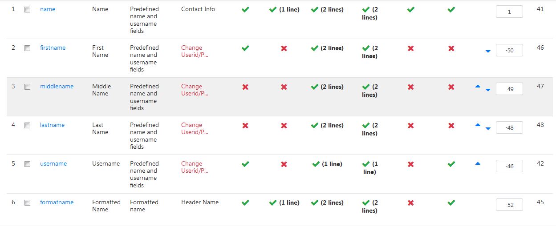Click the ordering box showing -50

click(509, 50)
